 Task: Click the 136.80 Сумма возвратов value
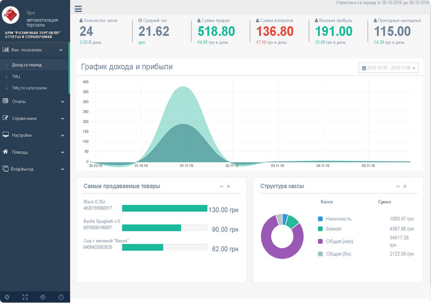point(275,31)
